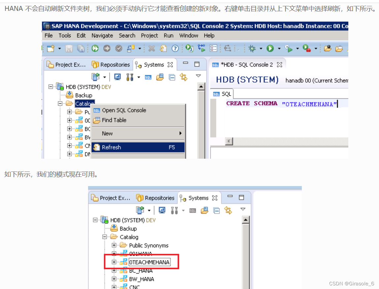Click the green Run play icon
The width and height of the screenshot is (379, 289).
coord(270,48)
